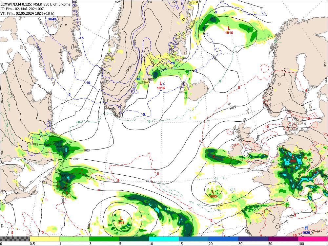328x246 pixels.
Task: Click the '1044' isobar label near top left
Action: coord(40,21)
